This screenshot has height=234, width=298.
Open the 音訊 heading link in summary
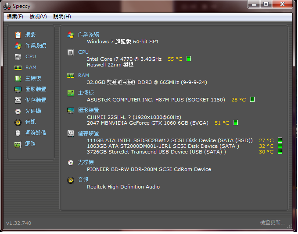[x=83, y=180]
